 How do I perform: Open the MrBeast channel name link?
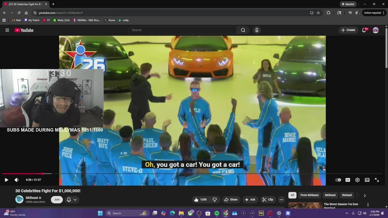click(x=32, y=198)
